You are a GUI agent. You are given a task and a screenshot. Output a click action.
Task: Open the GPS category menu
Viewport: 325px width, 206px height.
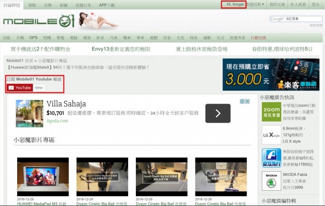(33, 38)
